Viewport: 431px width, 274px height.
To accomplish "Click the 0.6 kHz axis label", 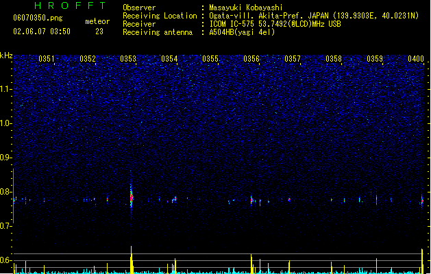I will [x=6, y=260].
